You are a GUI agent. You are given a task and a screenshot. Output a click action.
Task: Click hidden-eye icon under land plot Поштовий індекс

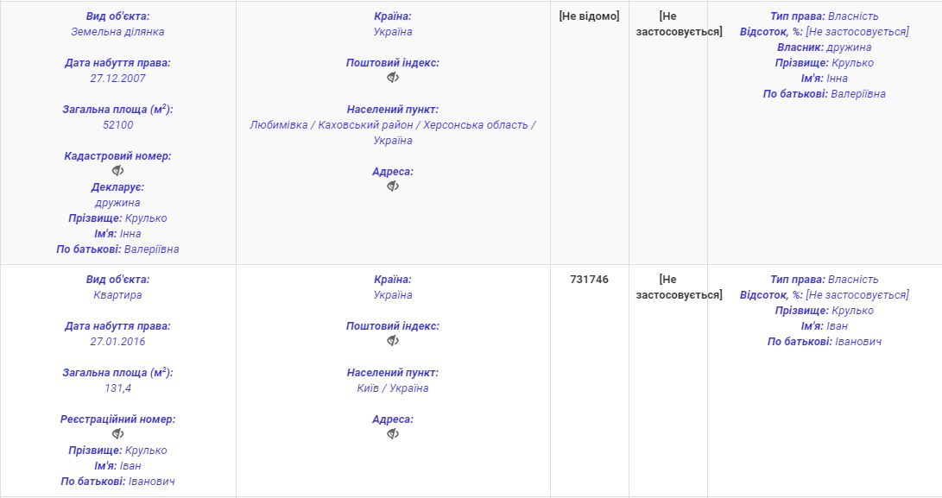393,78
